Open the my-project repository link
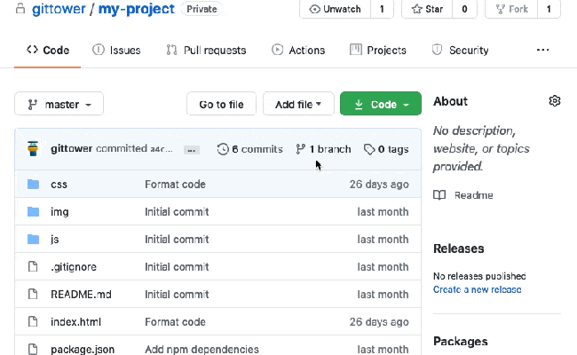 (136, 9)
